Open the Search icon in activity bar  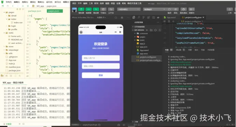click(138, 17)
